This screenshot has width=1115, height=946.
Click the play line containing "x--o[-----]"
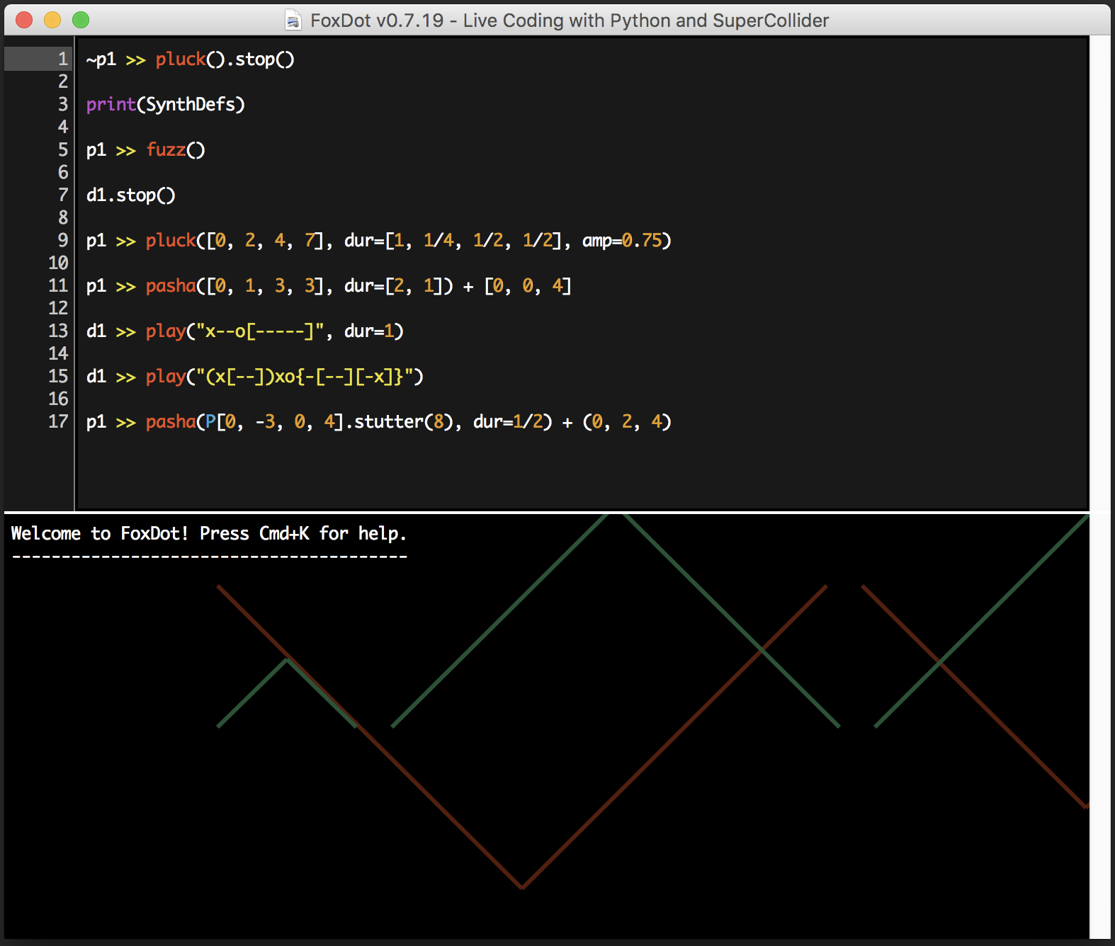244,331
